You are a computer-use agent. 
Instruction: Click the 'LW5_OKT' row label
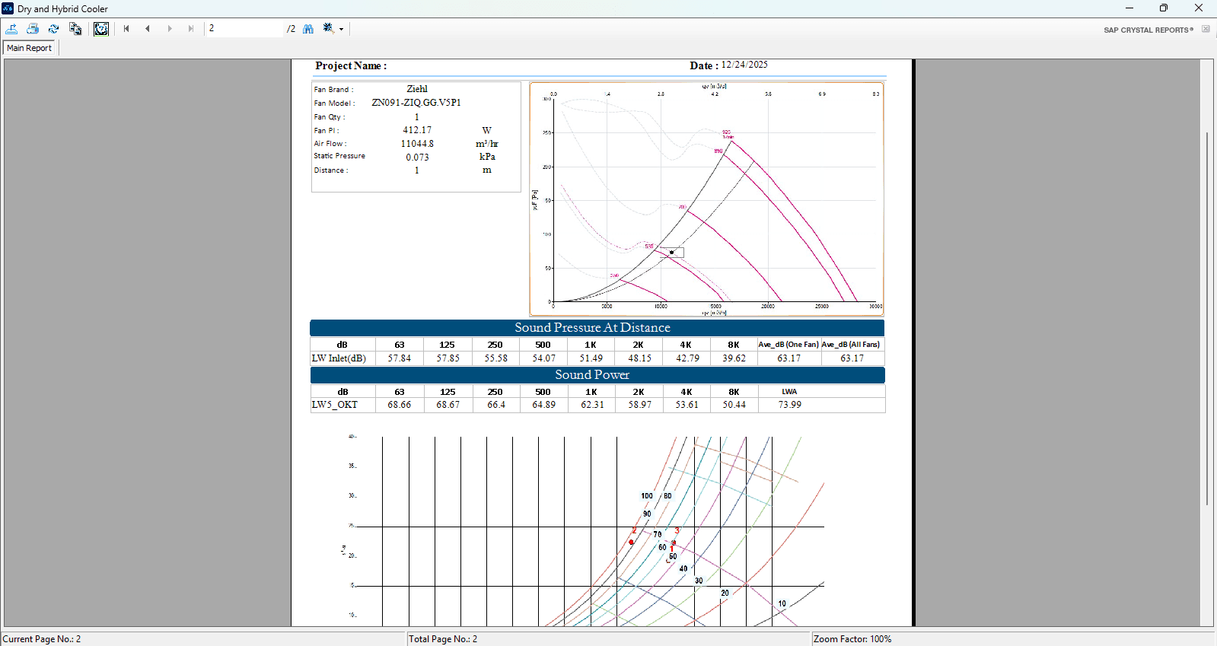click(x=334, y=405)
